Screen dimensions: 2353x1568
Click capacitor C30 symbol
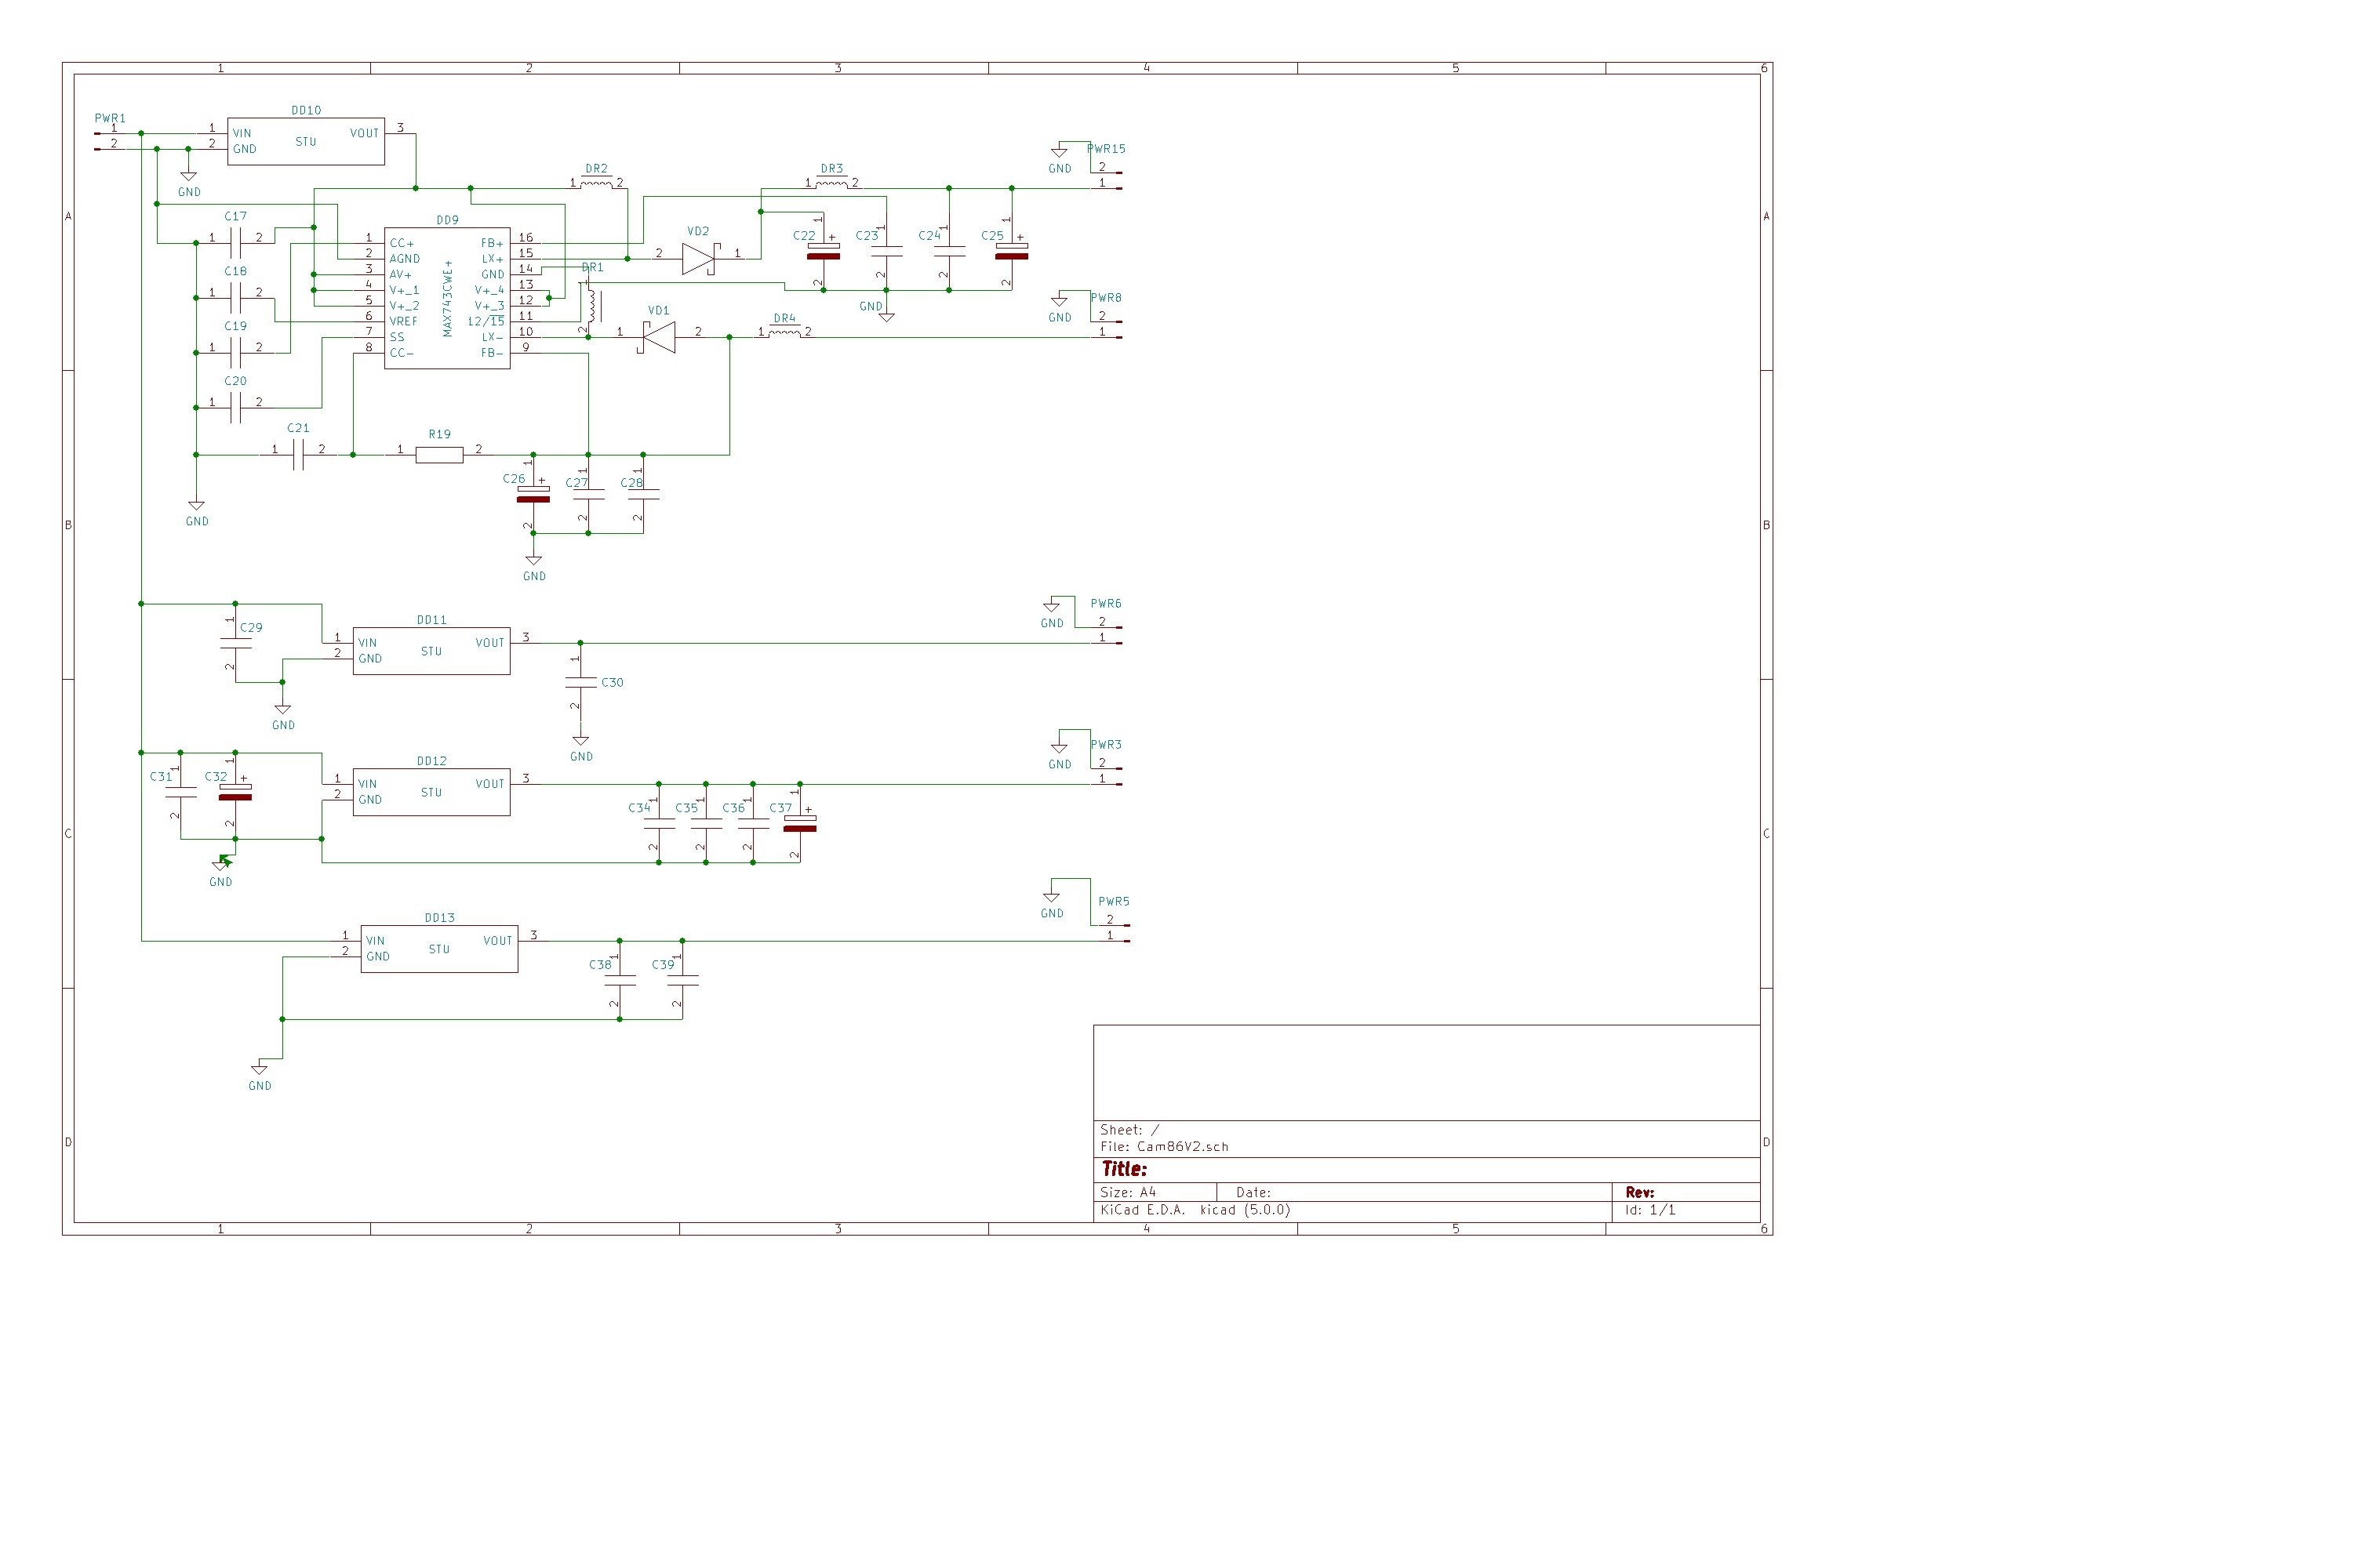point(580,682)
